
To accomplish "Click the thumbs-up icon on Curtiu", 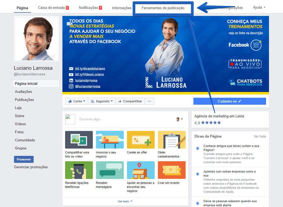I will [x=70, y=101].
